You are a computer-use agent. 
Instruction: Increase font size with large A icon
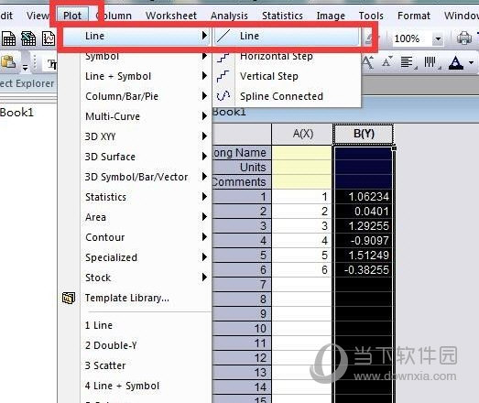(x=367, y=62)
